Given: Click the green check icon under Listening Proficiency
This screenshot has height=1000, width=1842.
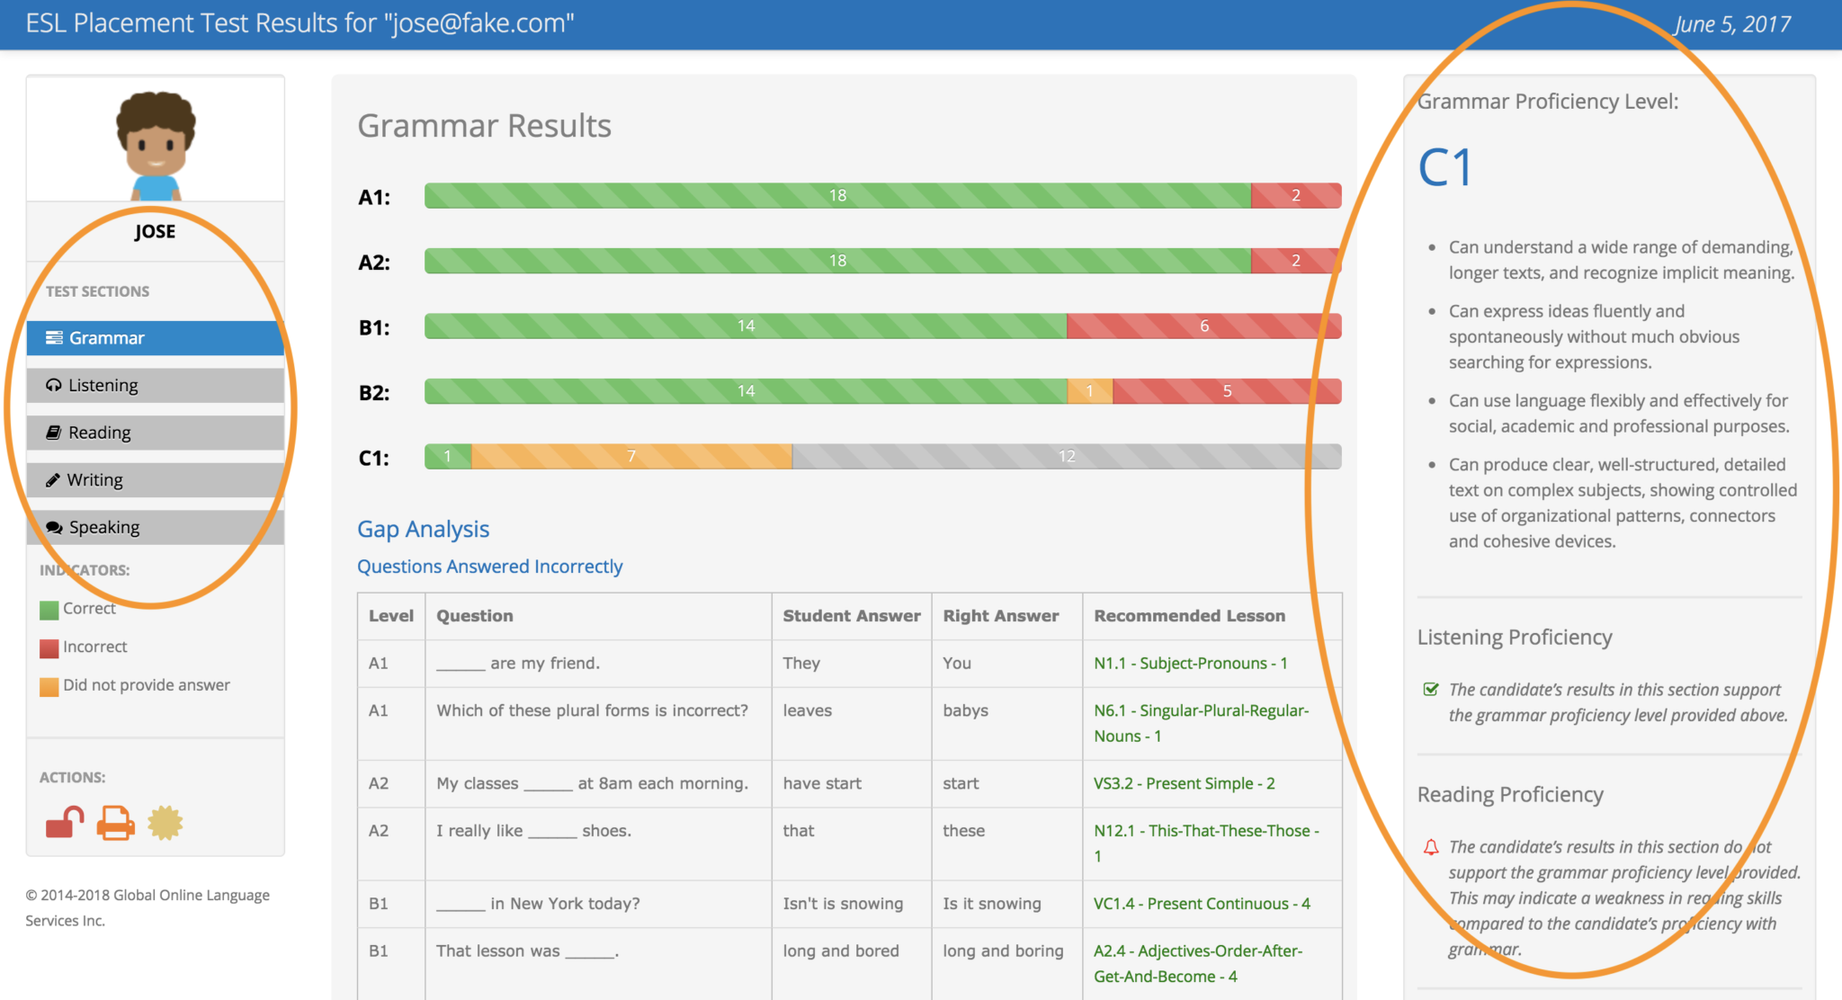Looking at the screenshot, I should click(x=1431, y=690).
